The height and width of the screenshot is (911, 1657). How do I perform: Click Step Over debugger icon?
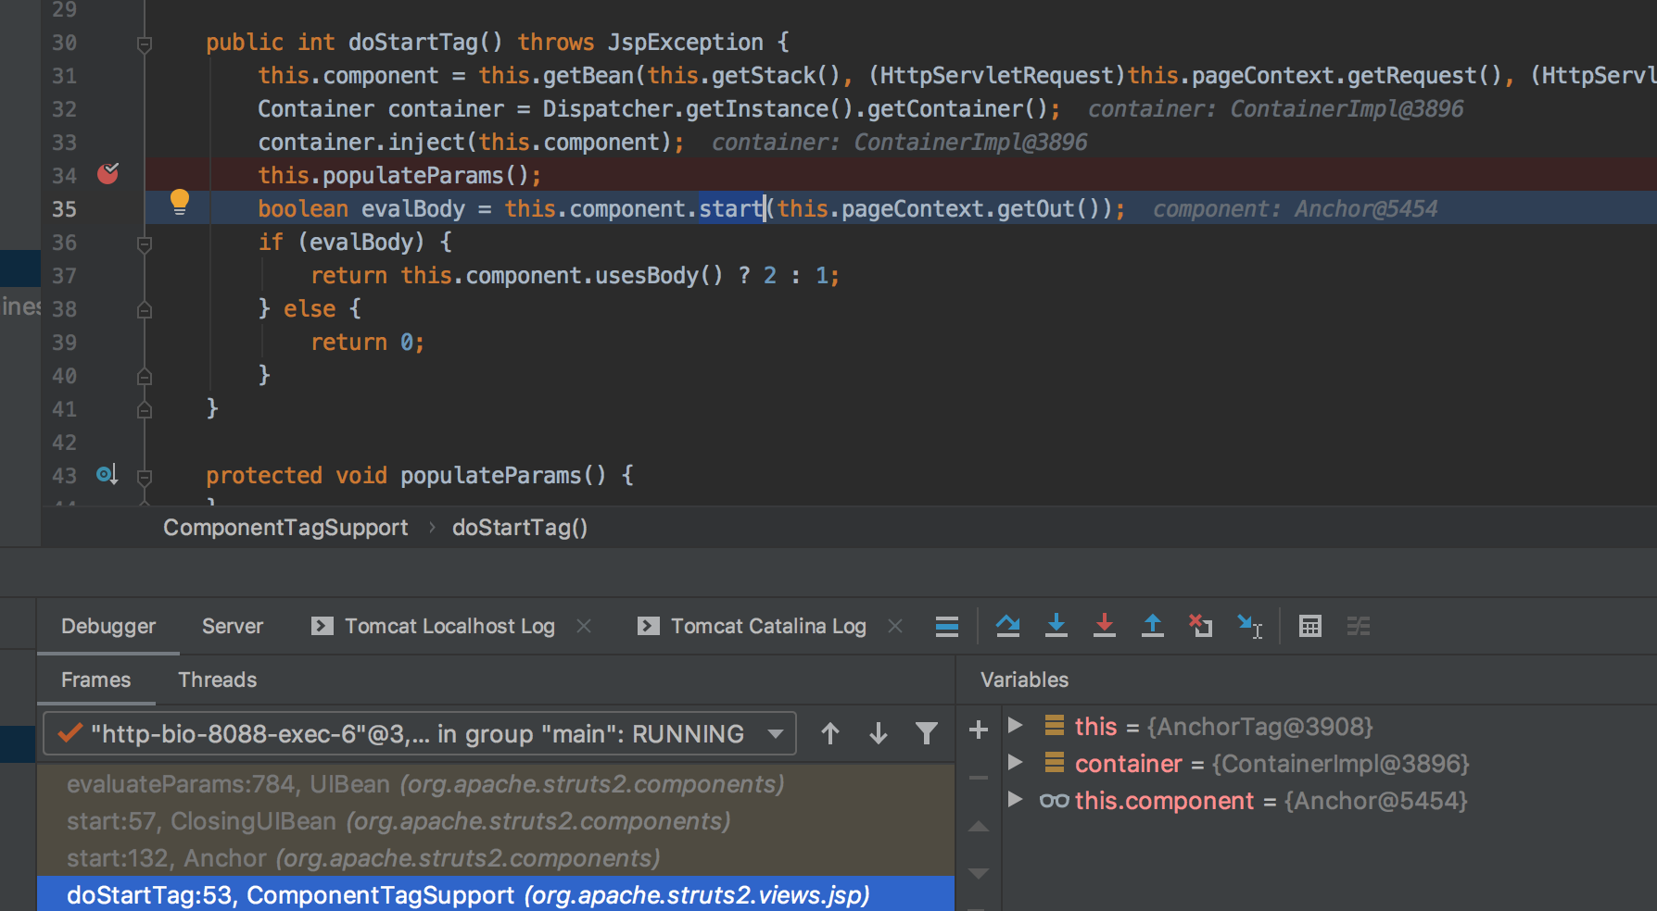pyautogui.click(x=1007, y=627)
